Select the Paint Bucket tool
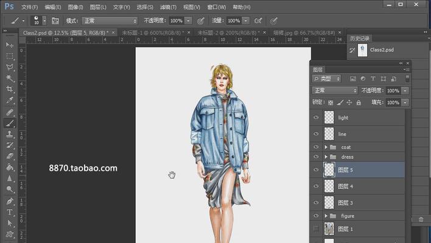The height and width of the screenshot is (243, 431). [10, 167]
